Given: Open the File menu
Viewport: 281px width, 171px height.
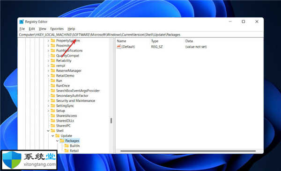Looking at the screenshot, I should click(x=22, y=28).
